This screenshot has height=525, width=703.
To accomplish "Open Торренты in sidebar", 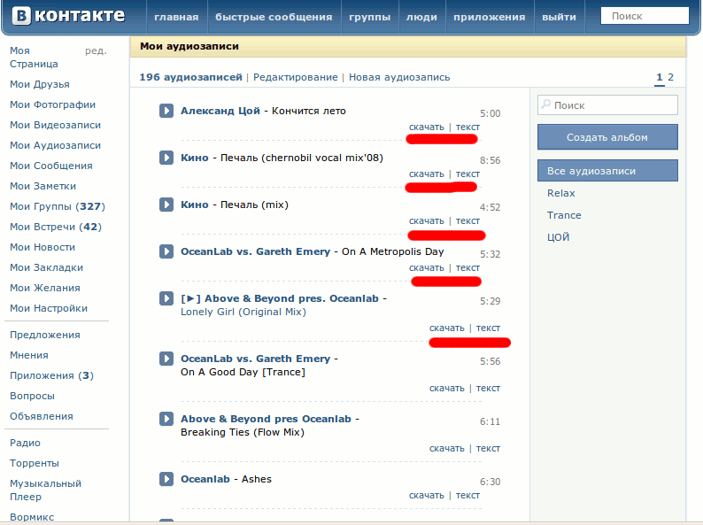I will tap(34, 463).
